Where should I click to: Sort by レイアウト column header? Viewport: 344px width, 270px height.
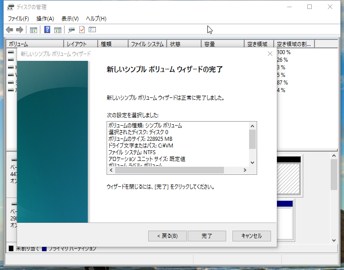[81, 44]
